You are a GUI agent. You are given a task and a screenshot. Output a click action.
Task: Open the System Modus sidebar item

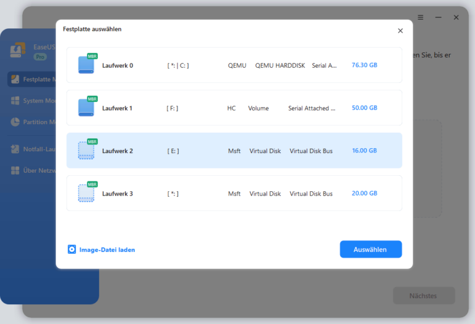[32, 101]
